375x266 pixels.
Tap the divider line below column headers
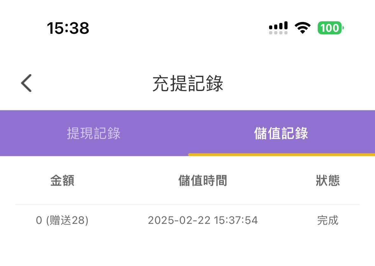coord(188,204)
